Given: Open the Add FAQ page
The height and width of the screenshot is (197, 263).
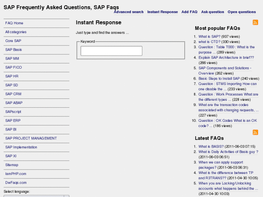Looking at the screenshot, I should tap(189, 12).
